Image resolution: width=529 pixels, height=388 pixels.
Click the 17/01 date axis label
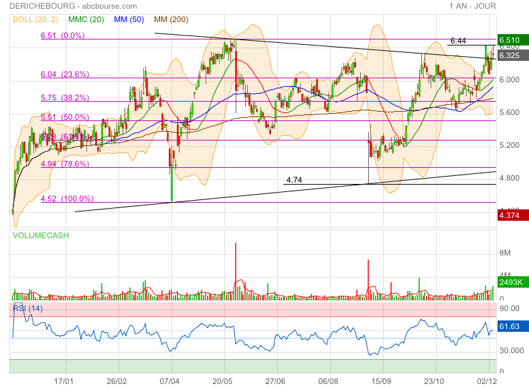[64, 381]
